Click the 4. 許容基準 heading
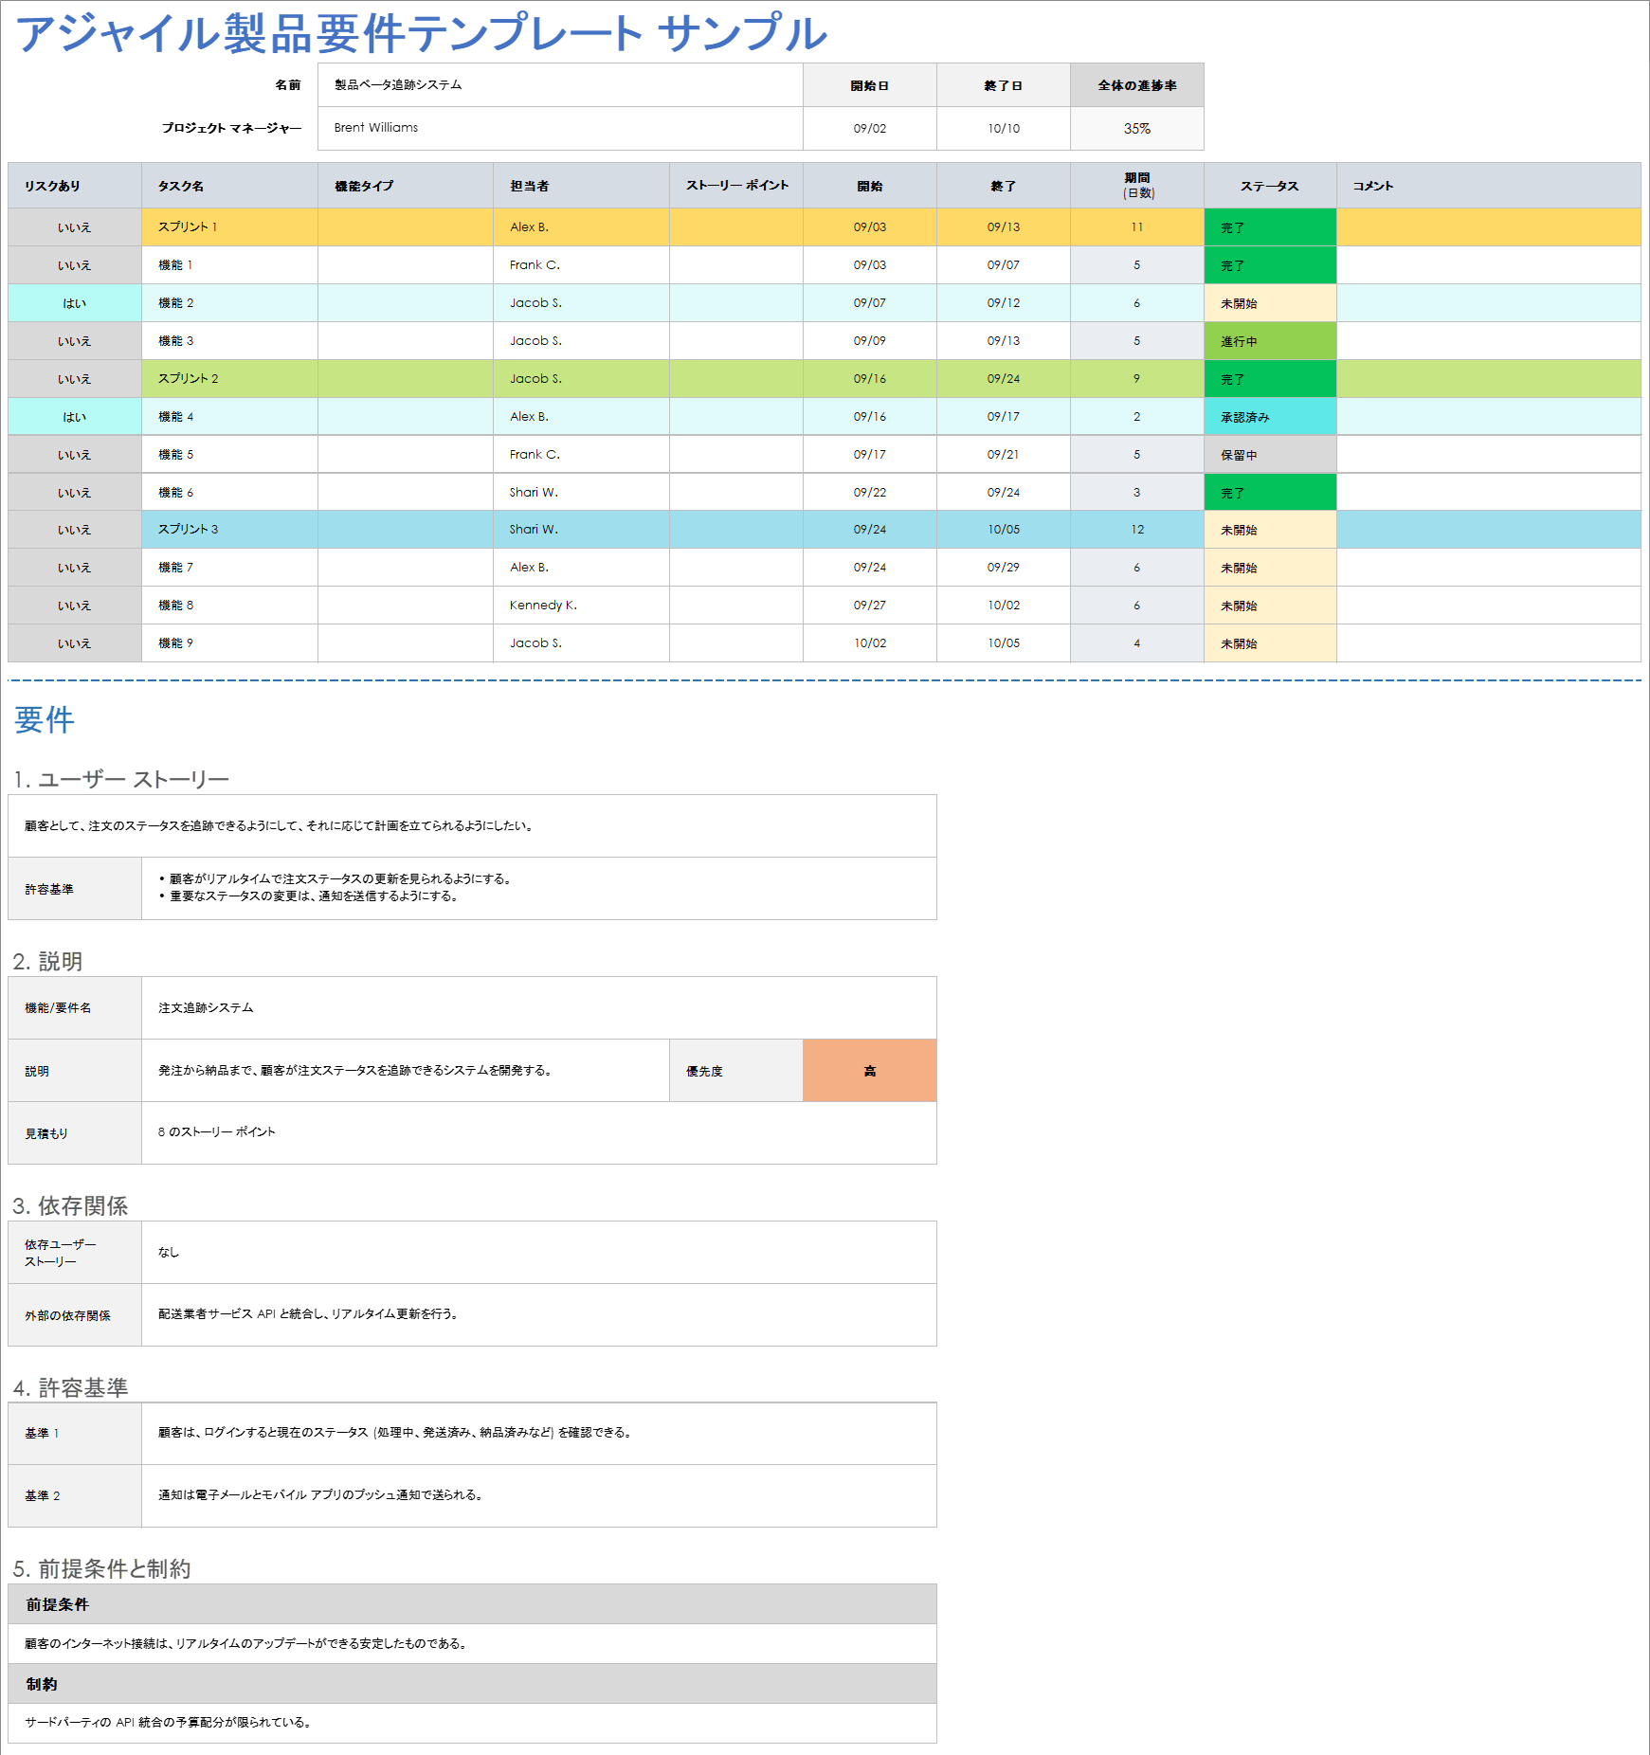Viewport: 1650px width, 1755px height. (70, 1387)
